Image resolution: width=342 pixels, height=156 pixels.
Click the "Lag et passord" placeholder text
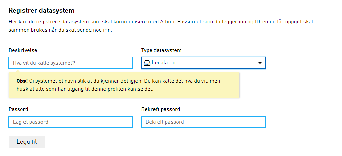[x=31, y=122]
